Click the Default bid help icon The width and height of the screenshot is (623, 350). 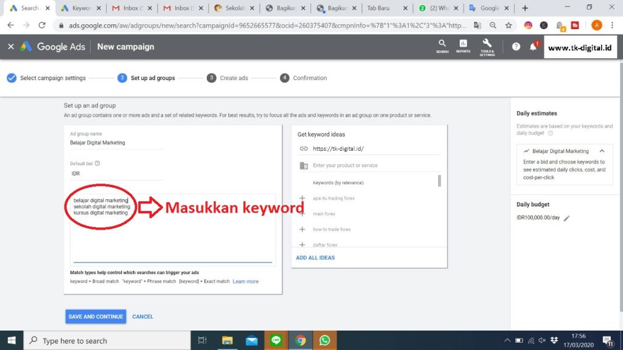tap(97, 163)
